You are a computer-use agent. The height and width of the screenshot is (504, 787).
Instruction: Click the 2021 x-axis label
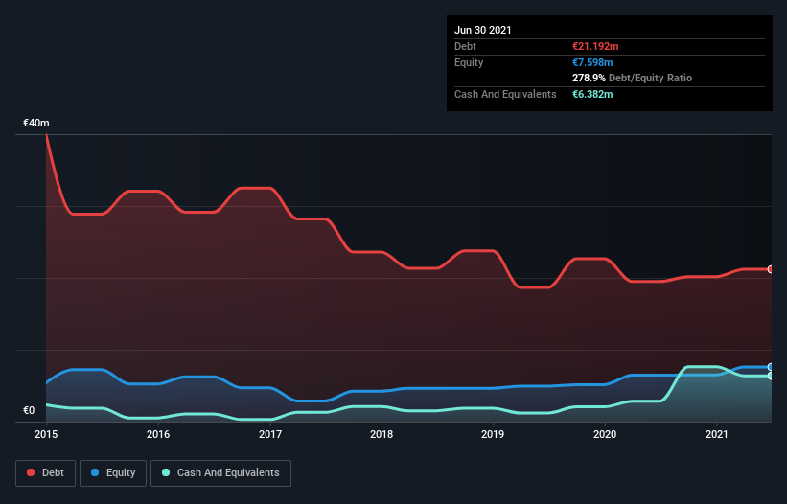(x=717, y=434)
